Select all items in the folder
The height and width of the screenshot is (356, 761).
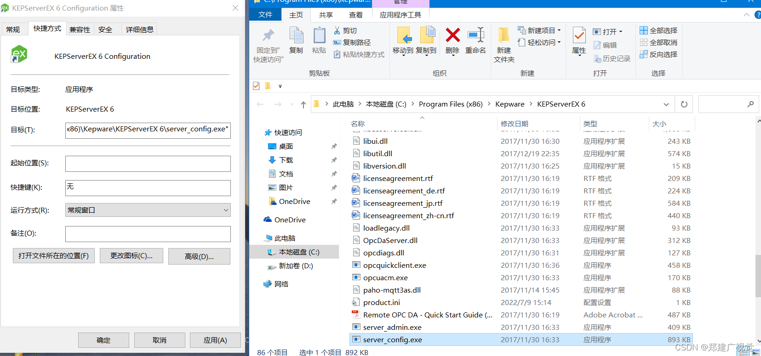tap(658, 30)
